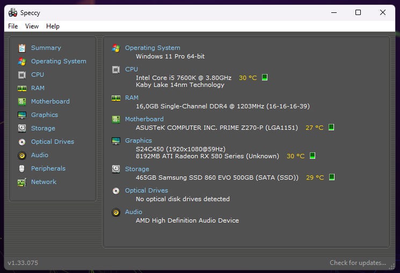
Task: Click the CPU chip icon in sidebar
Action: pos(22,75)
